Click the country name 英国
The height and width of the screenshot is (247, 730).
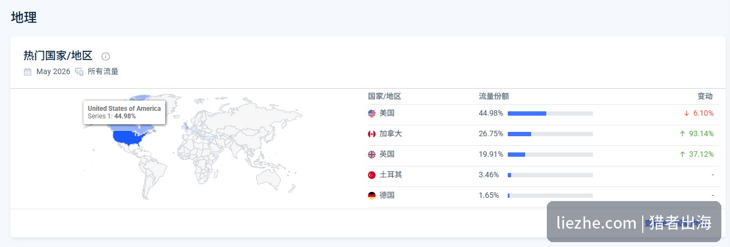point(387,155)
